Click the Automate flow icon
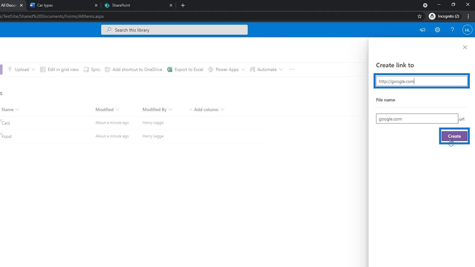The height and width of the screenshot is (267, 475). click(252, 69)
